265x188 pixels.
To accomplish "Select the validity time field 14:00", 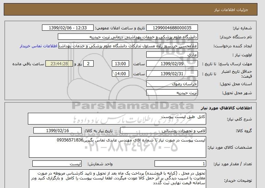I will 120,74.
